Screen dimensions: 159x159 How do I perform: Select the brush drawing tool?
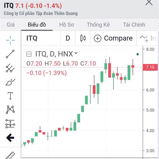tap(10, 82)
